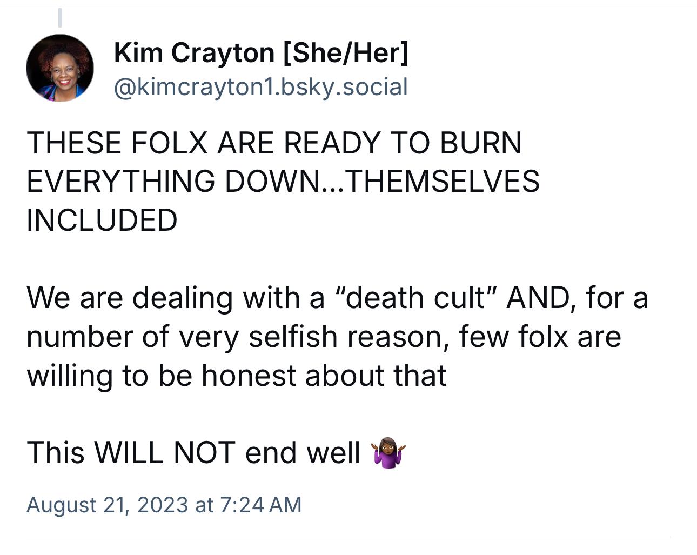
Task: Click the This WILL NOT end well line
Action: click(216, 453)
